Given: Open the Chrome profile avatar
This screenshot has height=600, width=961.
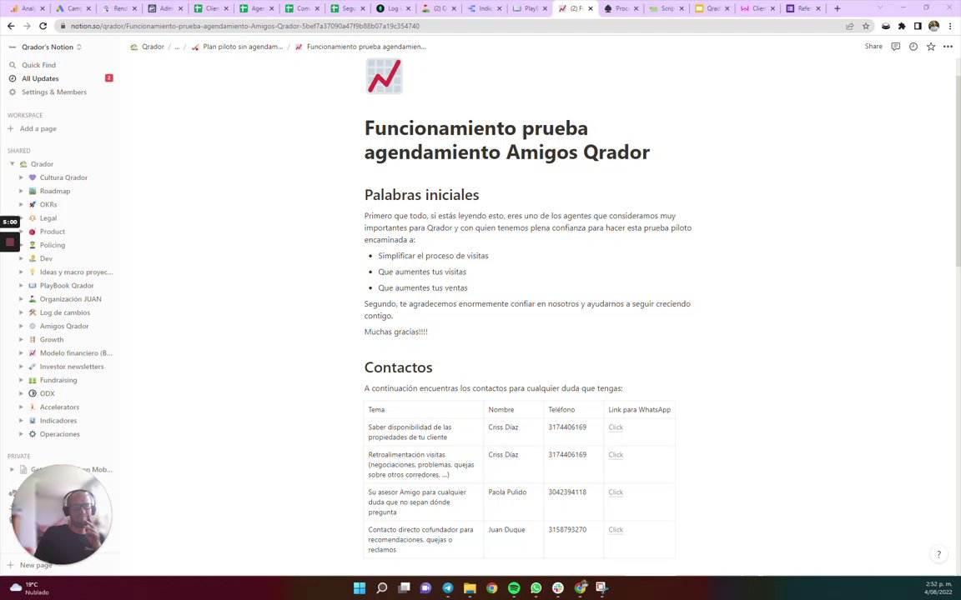Looking at the screenshot, I should (x=934, y=27).
